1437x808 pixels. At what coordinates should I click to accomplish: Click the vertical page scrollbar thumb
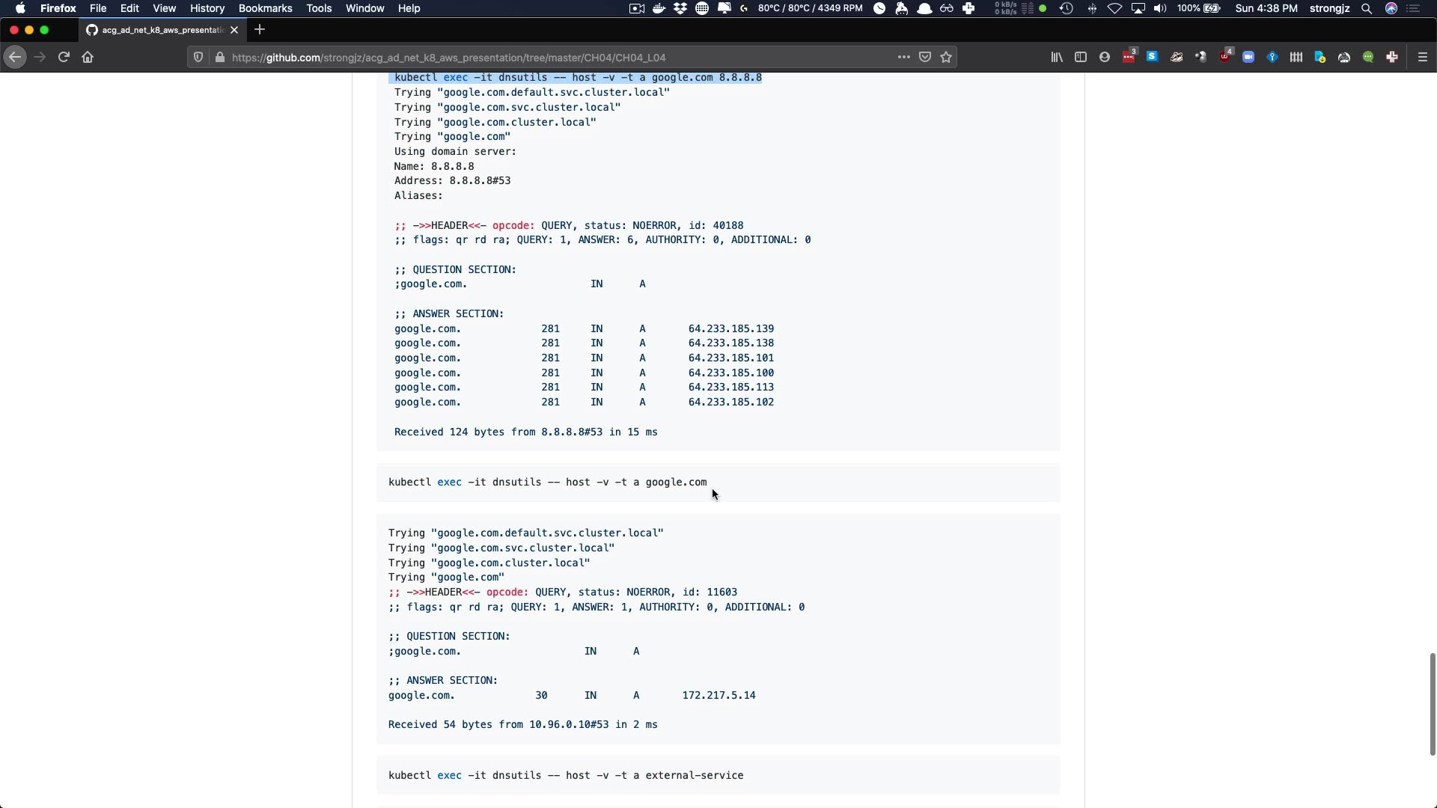pos(1432,703)
